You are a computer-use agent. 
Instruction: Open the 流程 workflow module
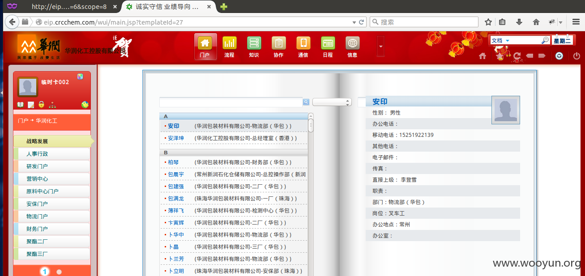click(229, 47)
